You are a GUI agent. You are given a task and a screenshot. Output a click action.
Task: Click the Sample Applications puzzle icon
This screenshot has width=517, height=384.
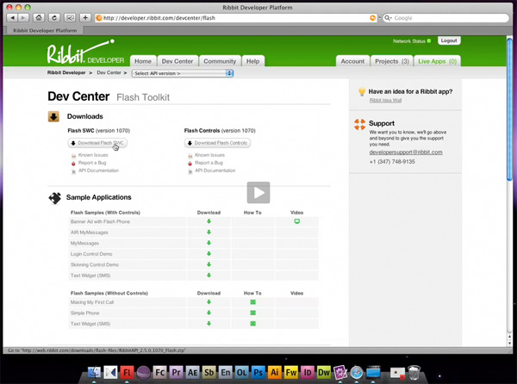click(55, 198)
